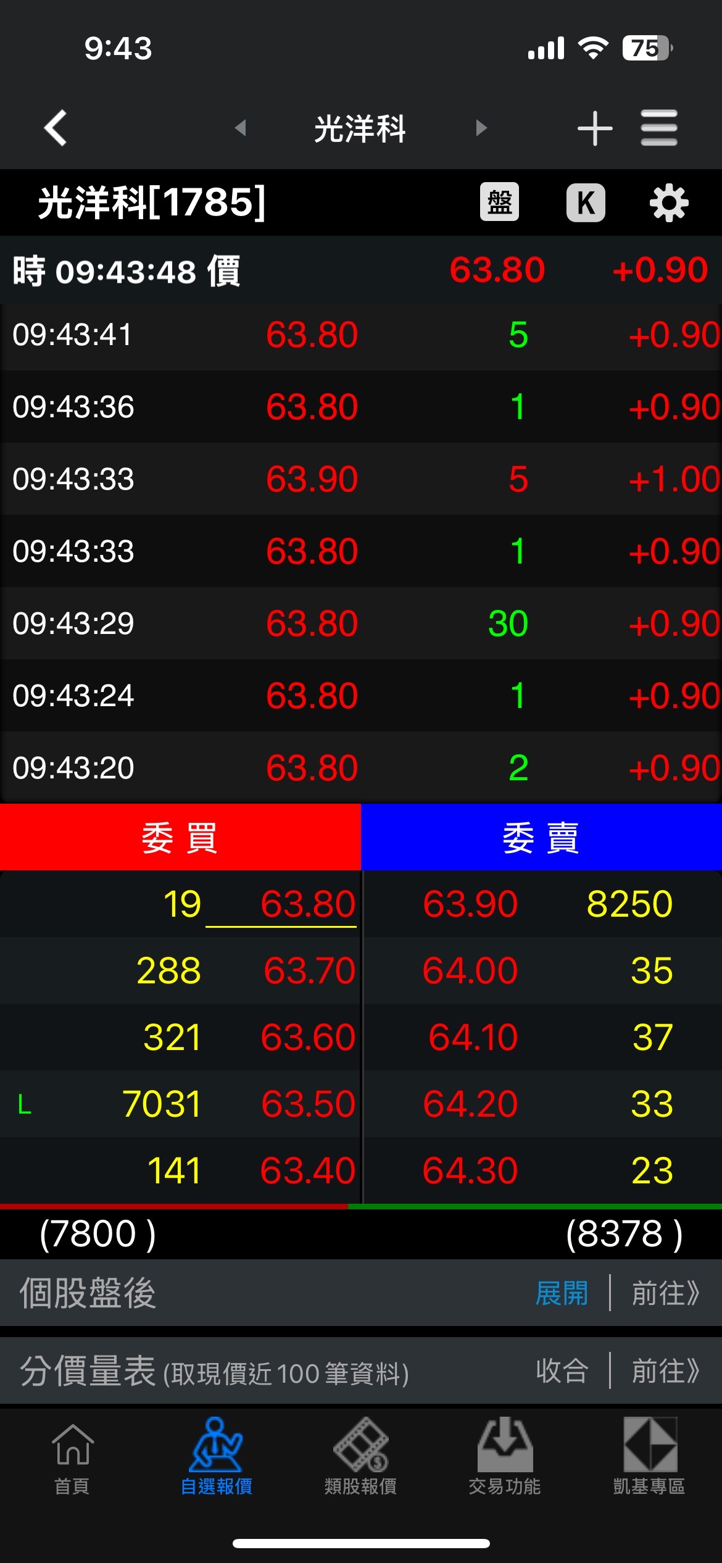Image resolution: width=722 pixels, height=1563 pixels.
Task: Open the hamburger menu icon
Action: 659,128
